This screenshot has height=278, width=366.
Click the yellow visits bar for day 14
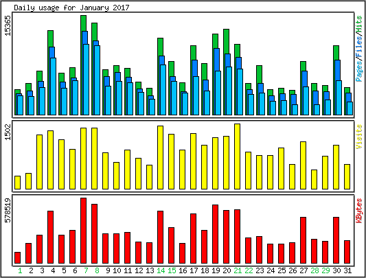coord(161,157)
